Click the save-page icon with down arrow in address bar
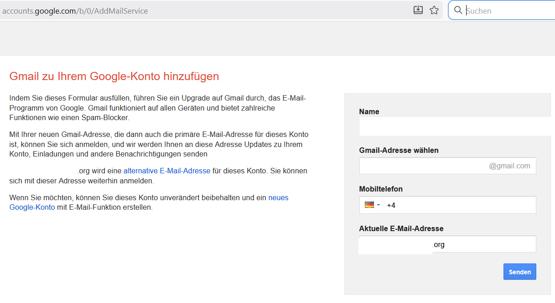Screen dimensions: 555x303 (418, 10)
